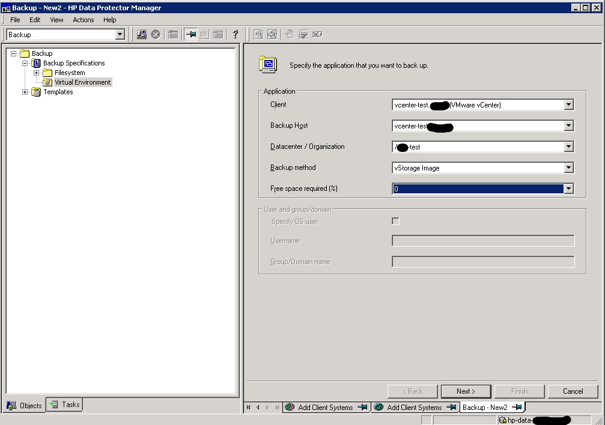Switch to the Tasks tab
The image size is (605, 425).
[64, 405]
